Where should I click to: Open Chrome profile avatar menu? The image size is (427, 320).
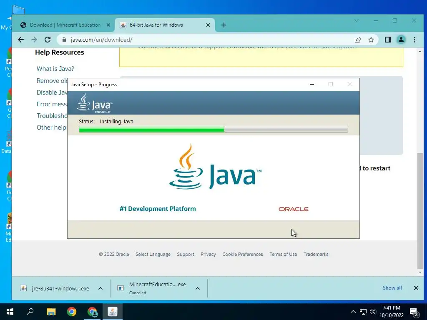tap(401, 40)
